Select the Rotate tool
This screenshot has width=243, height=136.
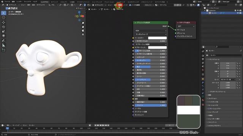click(3, 27)
